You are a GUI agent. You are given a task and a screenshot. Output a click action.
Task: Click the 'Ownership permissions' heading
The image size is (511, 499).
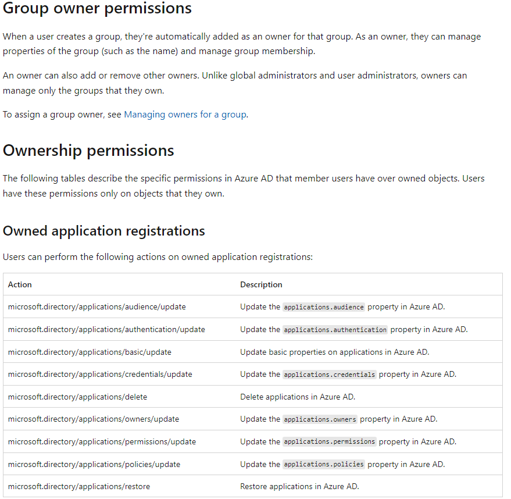(88, 151)
